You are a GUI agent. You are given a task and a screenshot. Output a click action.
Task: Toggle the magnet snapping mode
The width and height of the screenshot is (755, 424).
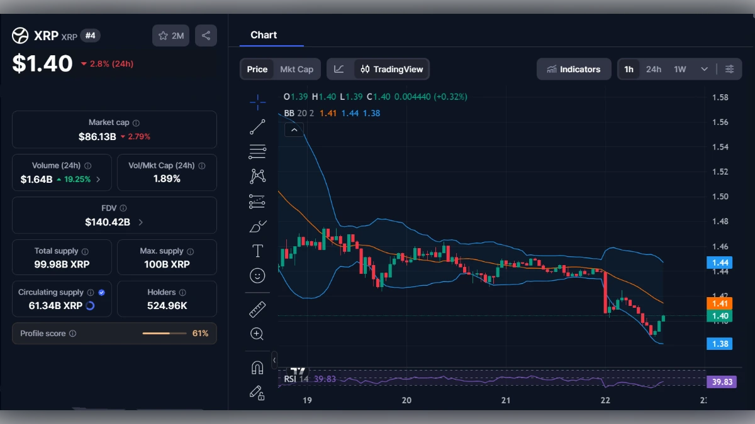click(x=257, y=367)
